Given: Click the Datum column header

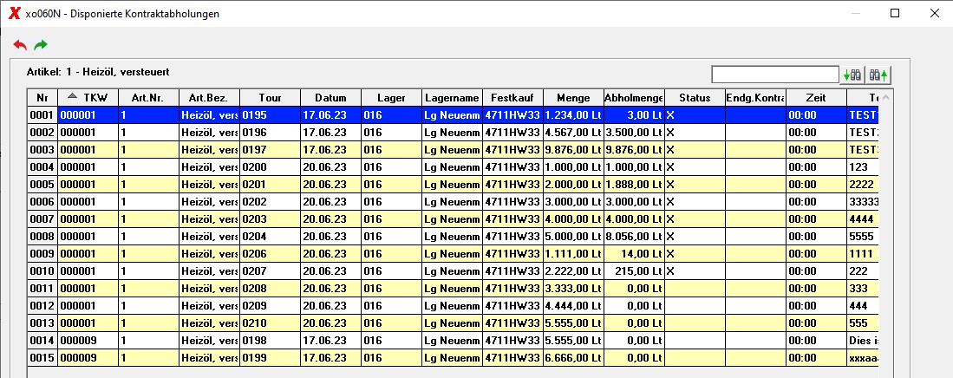Looking at the screenshot, I should (331, 98).
